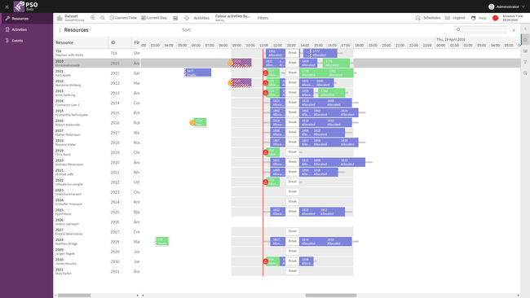Zoom out on the schedule timeline
The width and height of the screenshot is (530, 298).
coord(103,18)
